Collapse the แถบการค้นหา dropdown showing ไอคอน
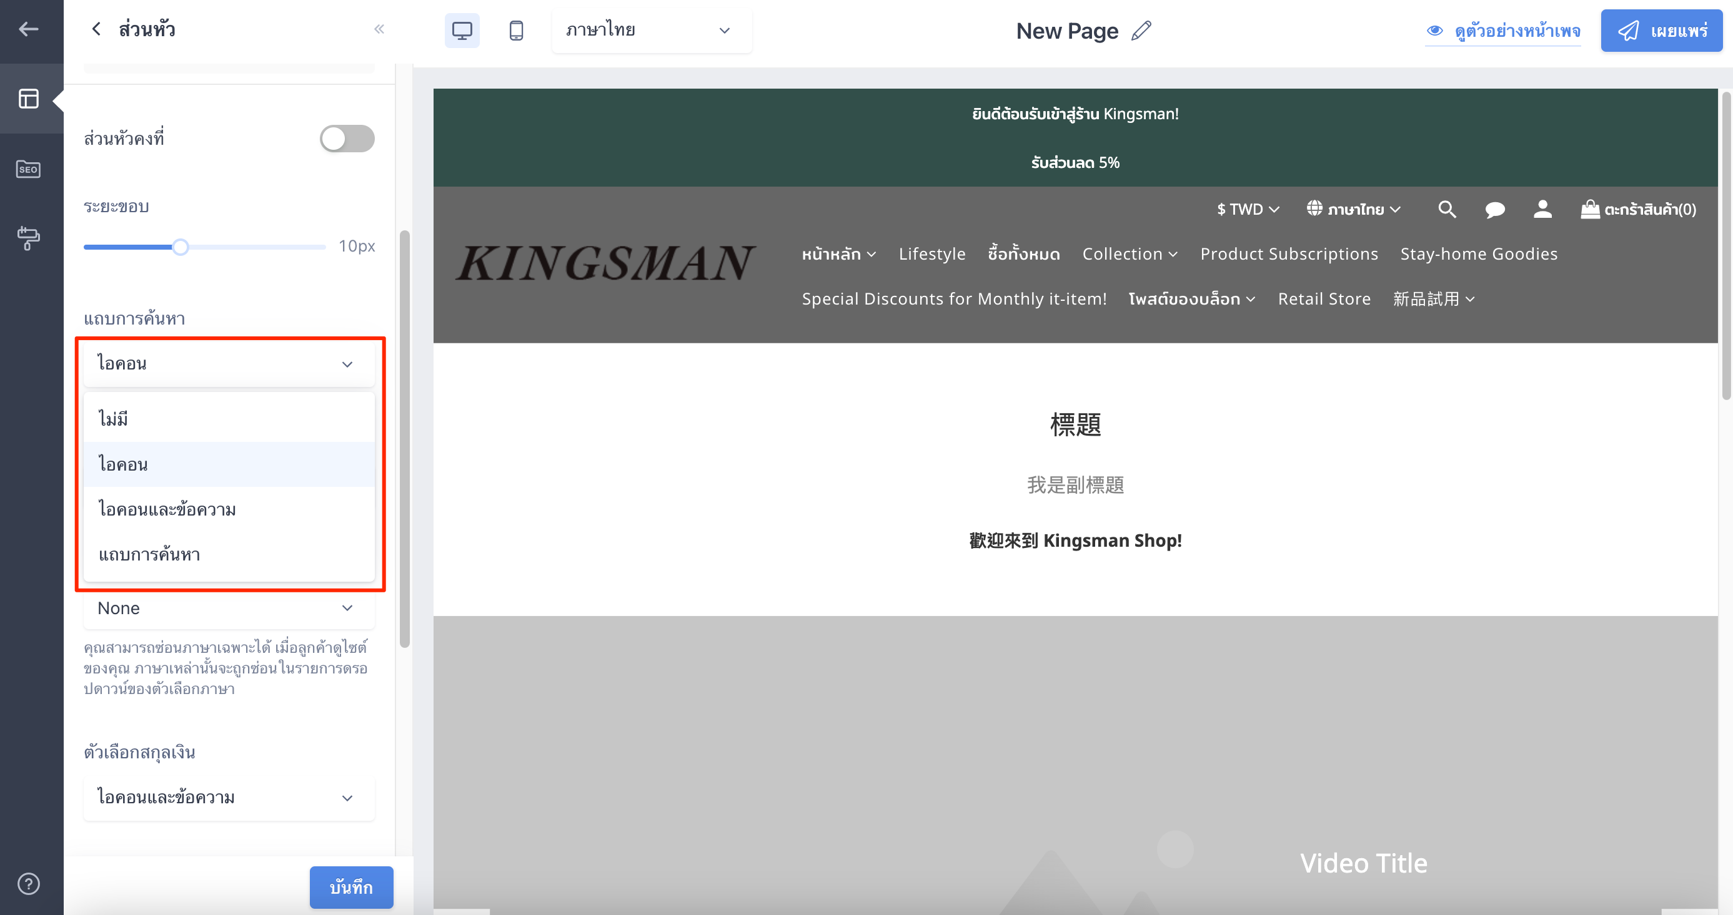Image resolution: width=1733 pixels, height=915 pixels. [229, 364]
